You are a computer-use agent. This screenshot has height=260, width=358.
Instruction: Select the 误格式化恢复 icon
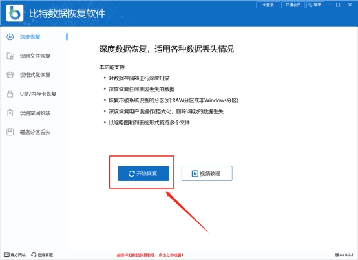click(x=10, y=75)
